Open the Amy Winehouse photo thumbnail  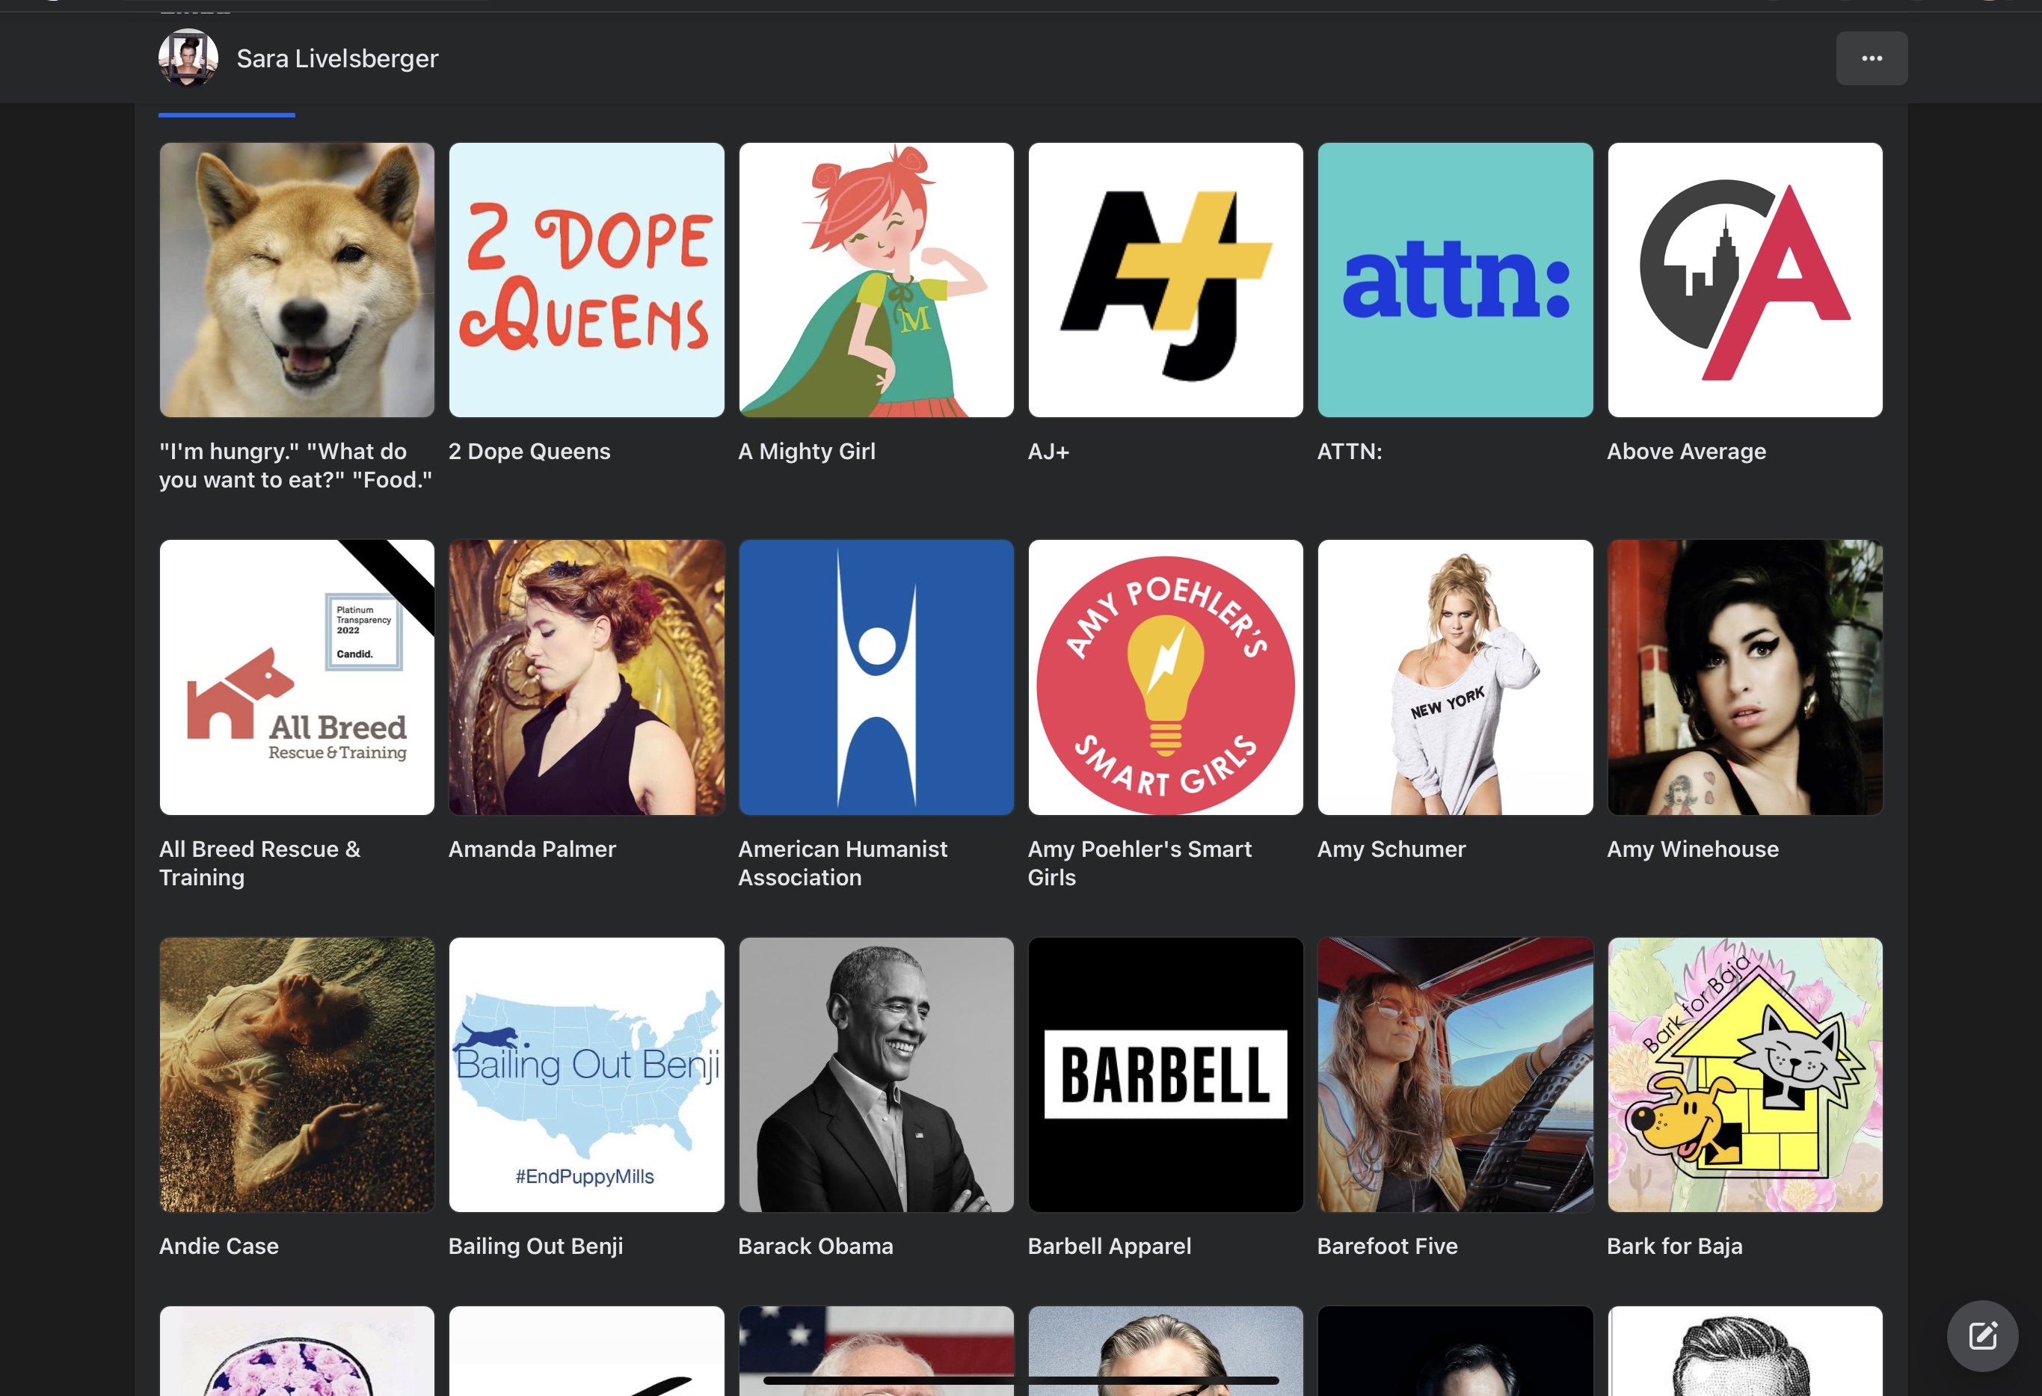coord(1745,677)
